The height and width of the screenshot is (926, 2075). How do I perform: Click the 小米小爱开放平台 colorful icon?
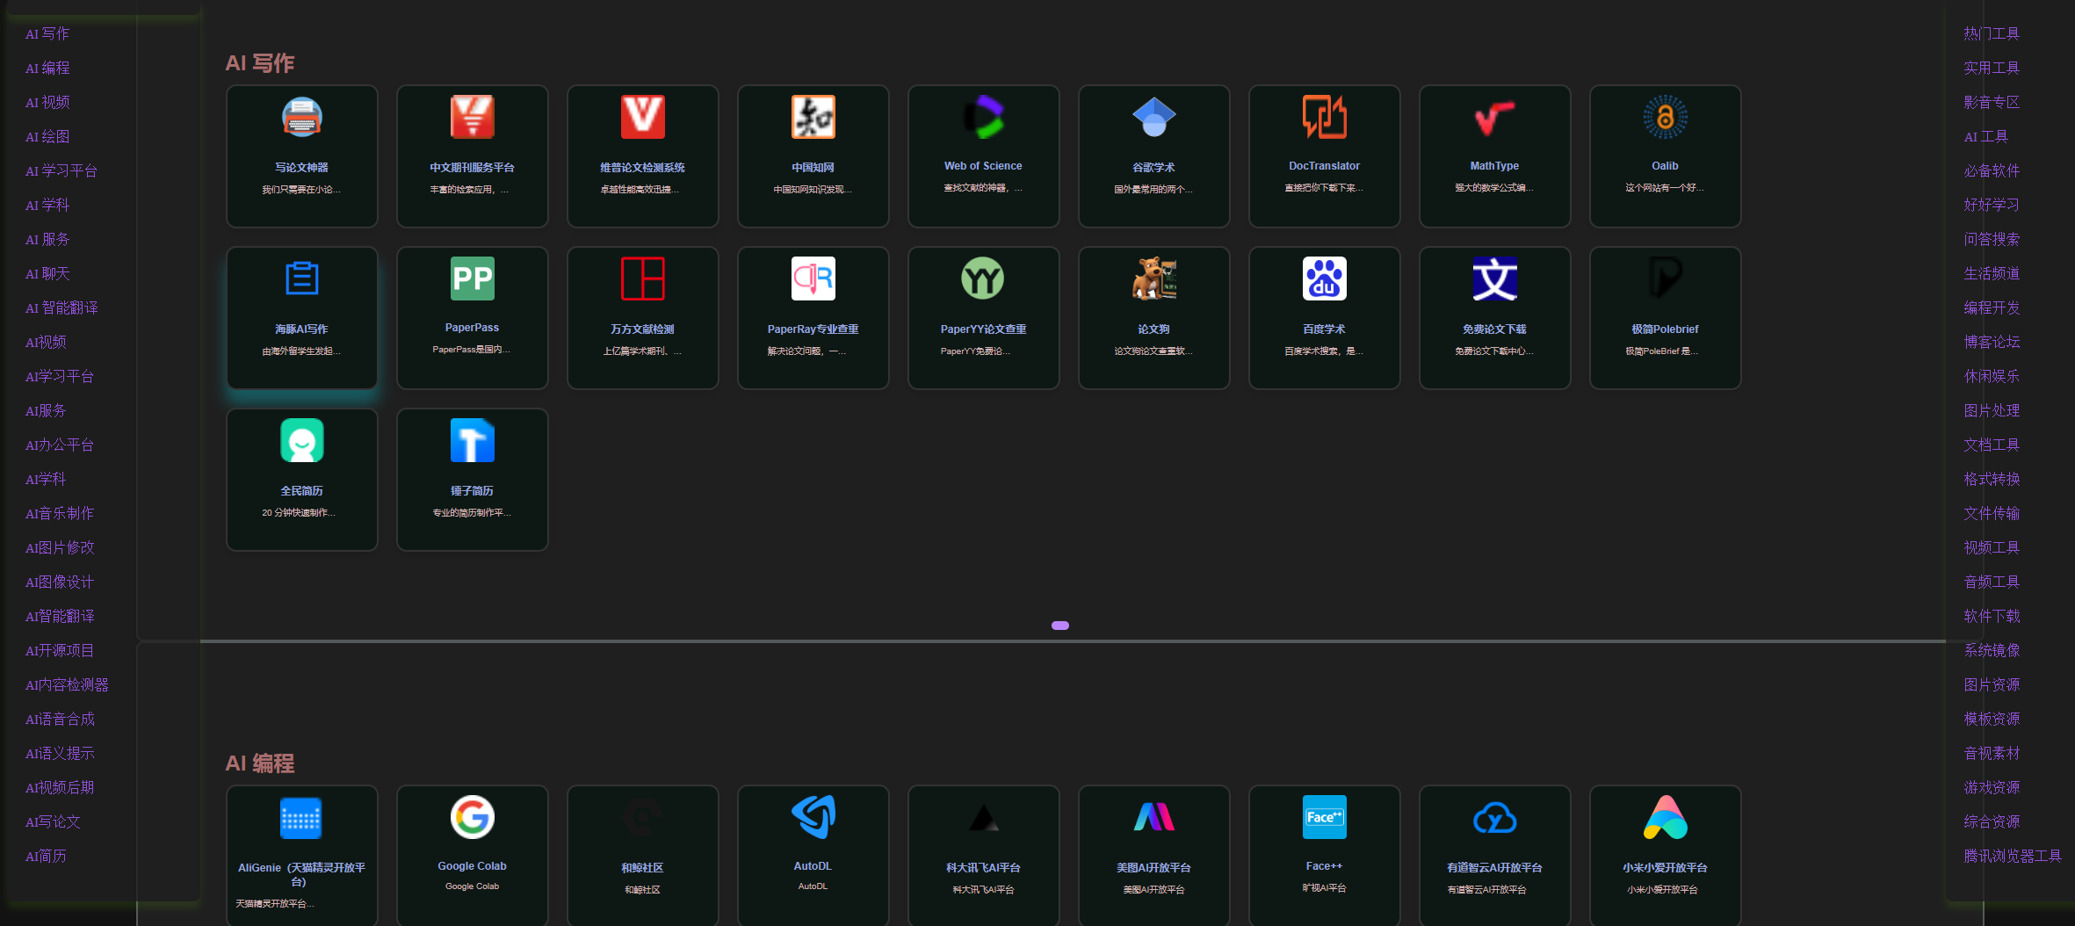click(1665, 817)
